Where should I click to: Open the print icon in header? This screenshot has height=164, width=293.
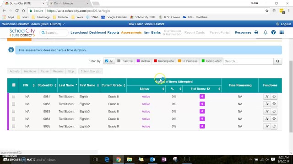click(256, 32)
